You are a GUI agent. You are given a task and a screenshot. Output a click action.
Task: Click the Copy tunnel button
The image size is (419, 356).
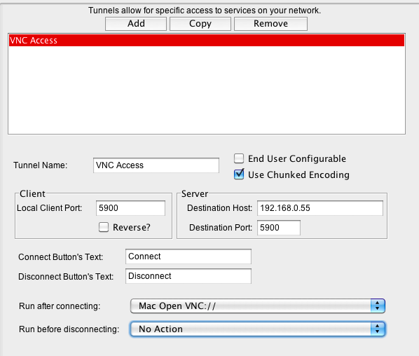point(200,24)
